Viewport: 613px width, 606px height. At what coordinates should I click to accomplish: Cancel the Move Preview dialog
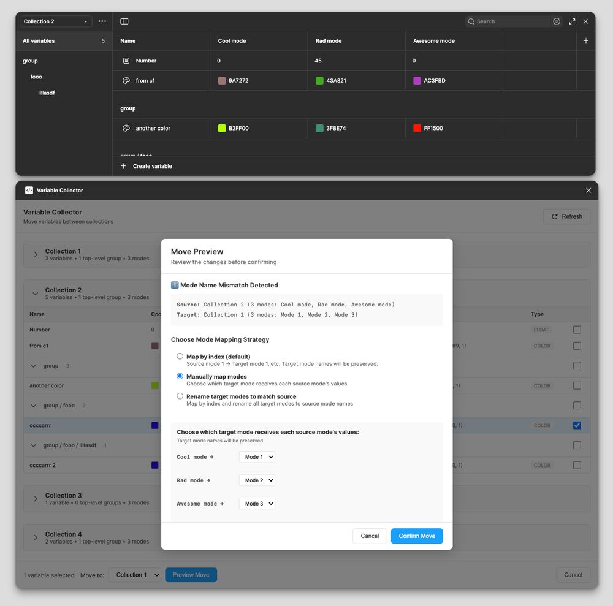click(370, 536)
